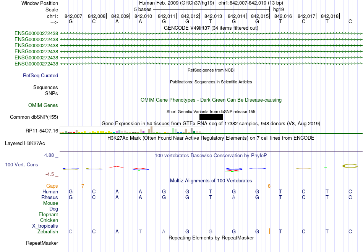The height and width of the screenshot is (252, 363).
Task: Select the Zebrafish species label
Action: coord(48,231)
